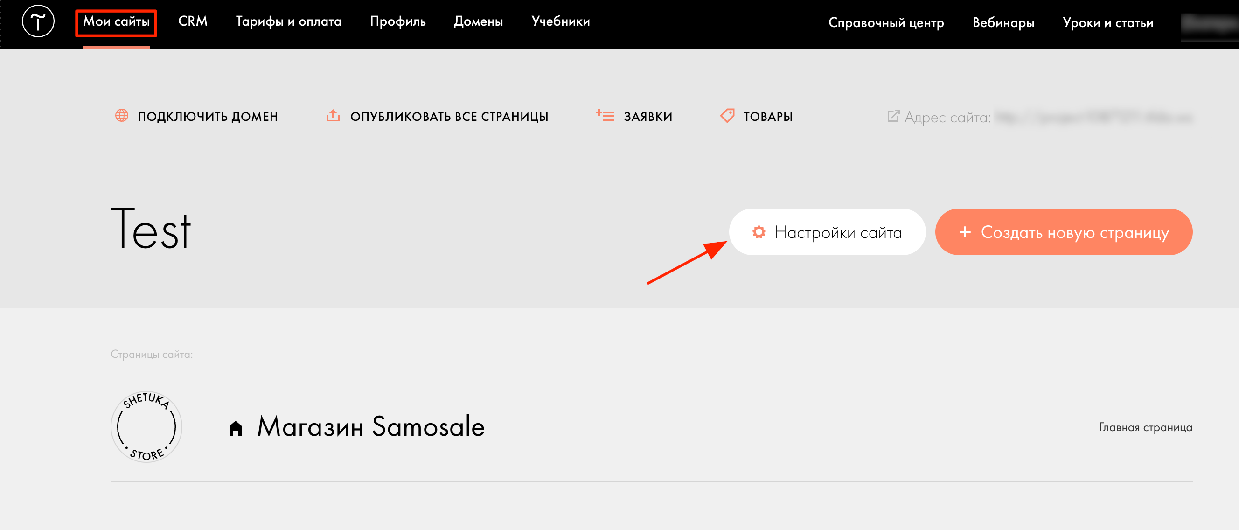Go to Тарифы и оплата
This screenshot has width=1239, height=530.
[x=289, y=21]
